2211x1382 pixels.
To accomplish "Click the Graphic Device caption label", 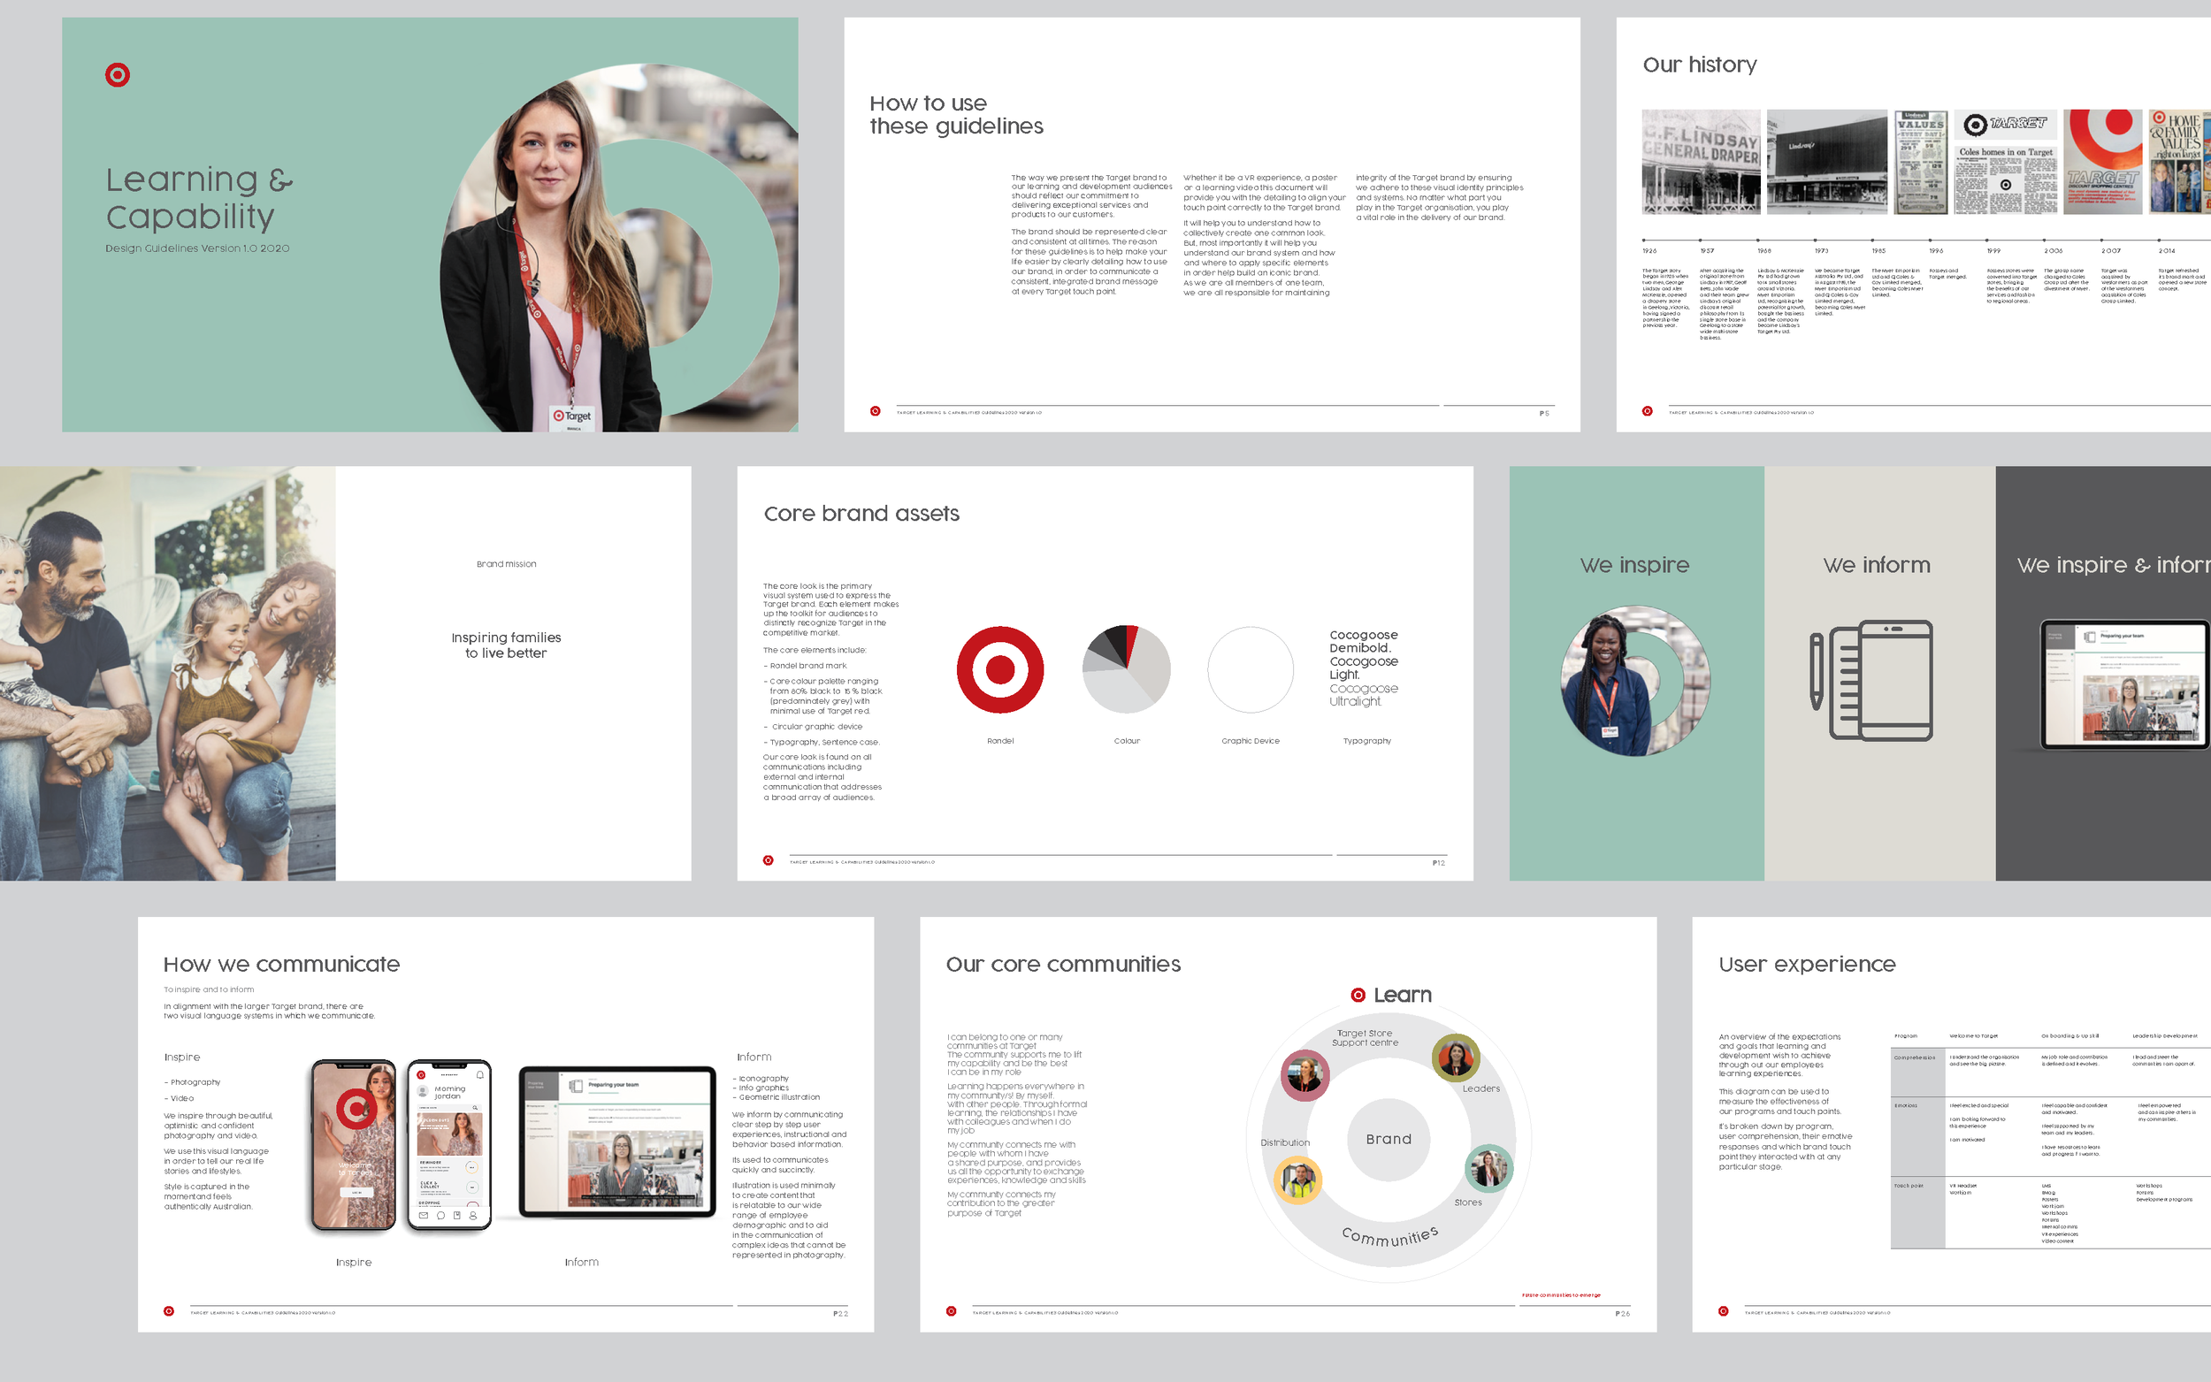I will [1251, 740].
